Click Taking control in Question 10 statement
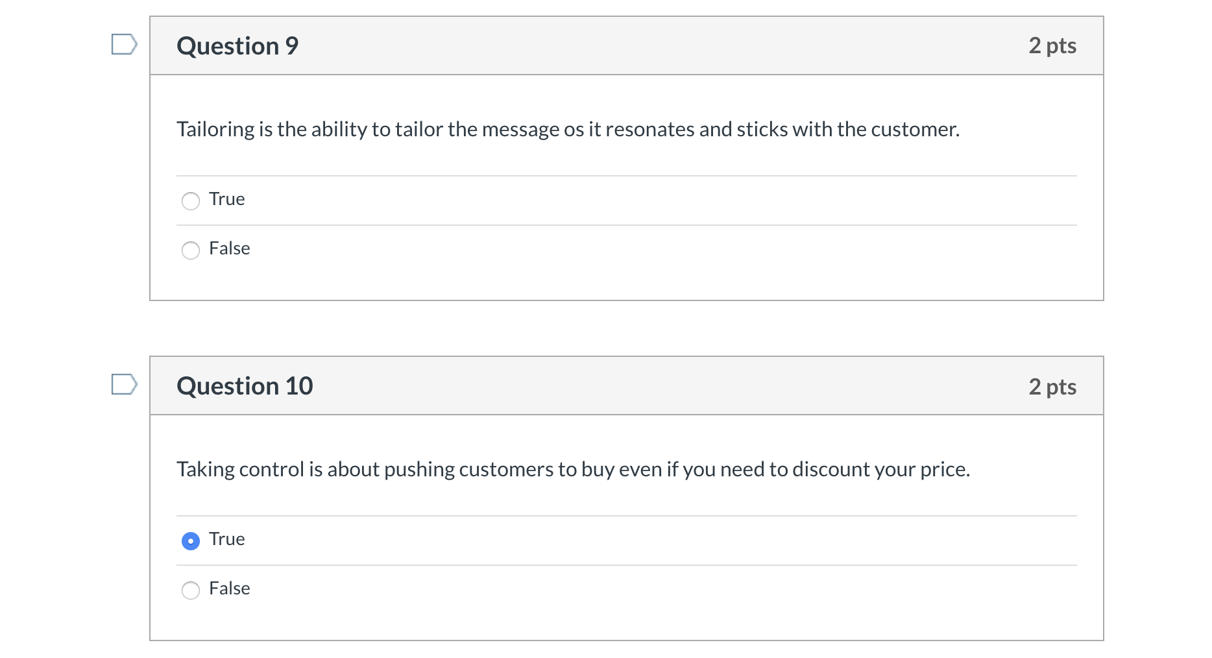Screen dimensions: 1212x658 pyautogui.click(x=240, y=469)
